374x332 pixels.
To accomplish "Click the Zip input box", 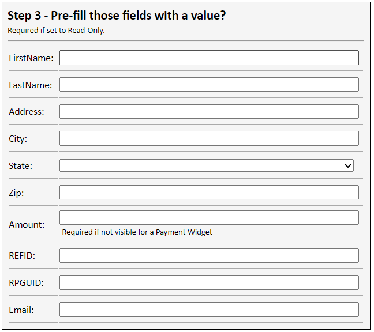I will coord(209,193).
